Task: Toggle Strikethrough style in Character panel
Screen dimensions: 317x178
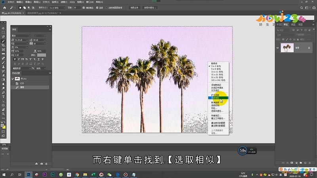Action: pos(42,59)
